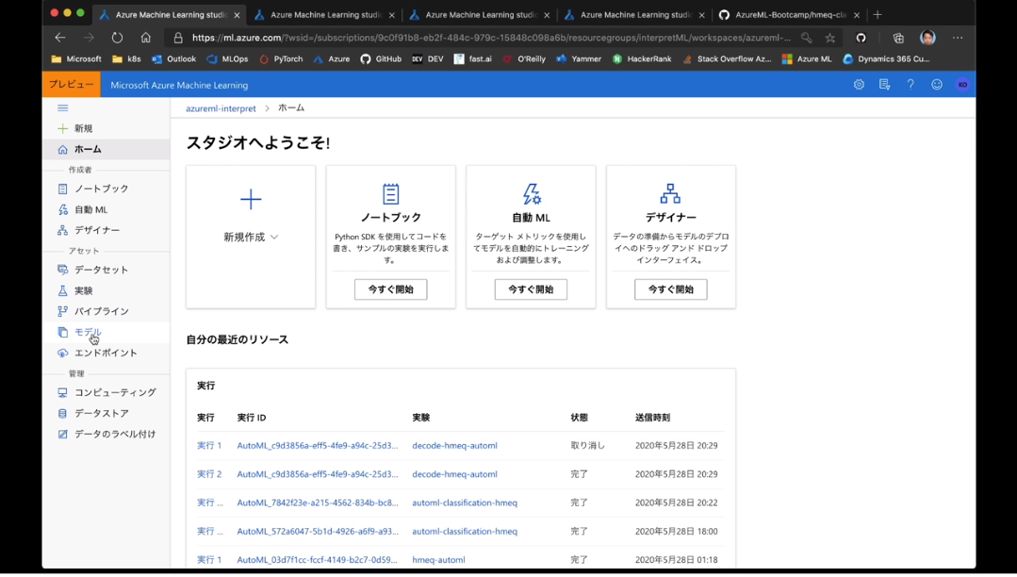Select the second Azure Machine Learning studio tab

point(325,14)
